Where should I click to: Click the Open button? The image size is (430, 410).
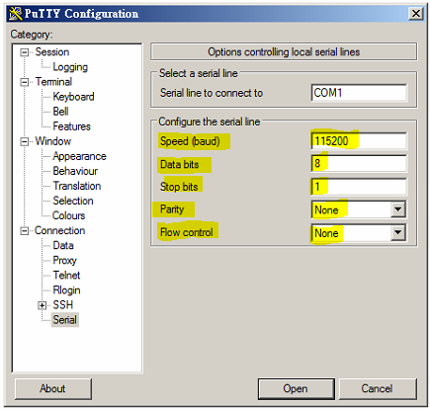296,389
